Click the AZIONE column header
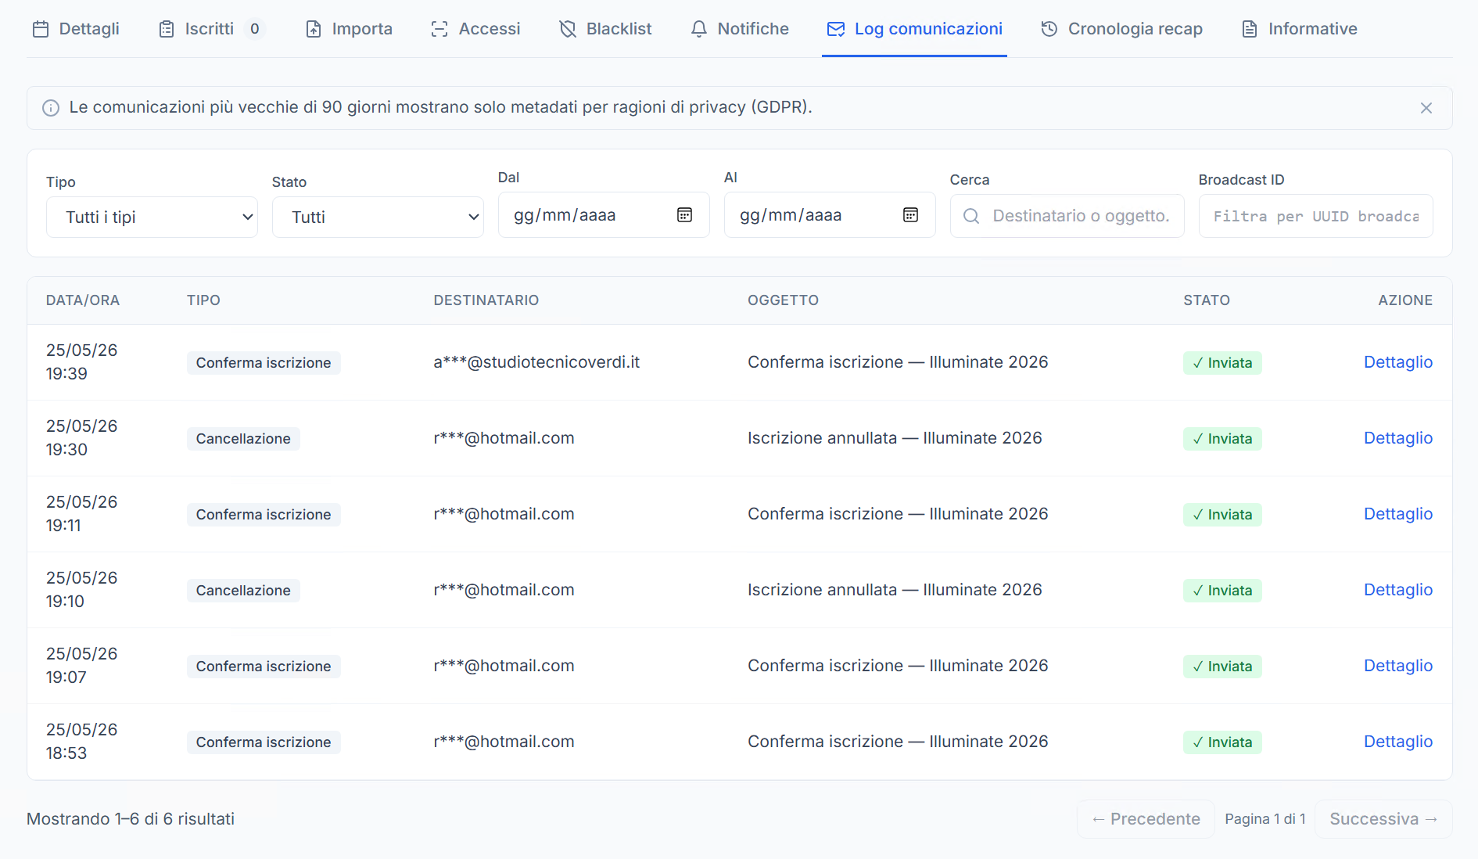The image size is (1478, 859). (x=1405, y=300)
